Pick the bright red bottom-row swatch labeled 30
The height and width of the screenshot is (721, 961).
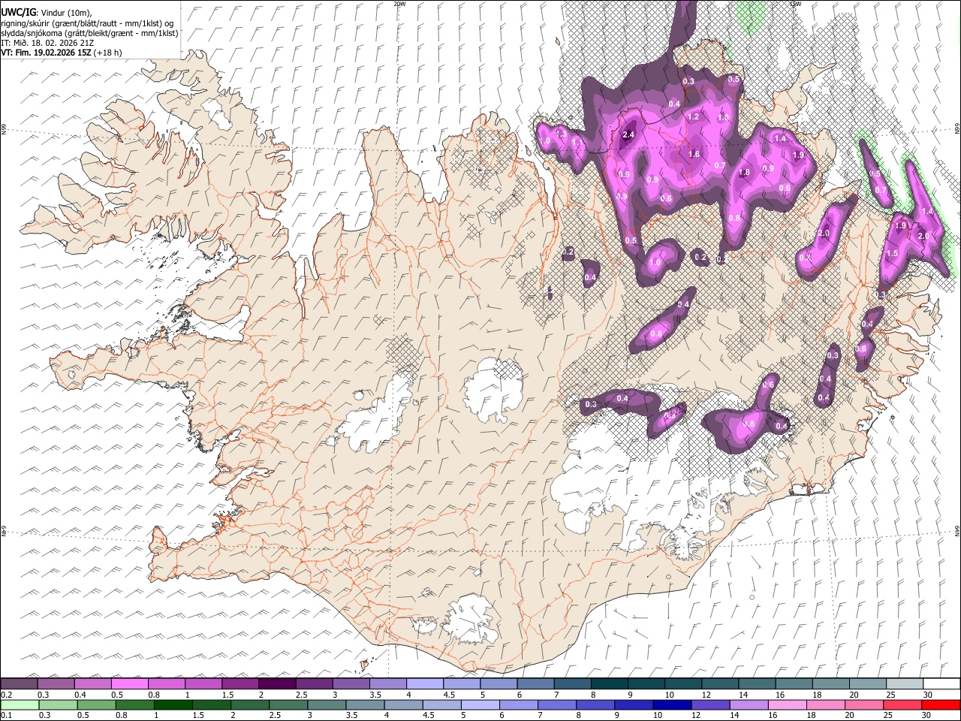point(940,705)
